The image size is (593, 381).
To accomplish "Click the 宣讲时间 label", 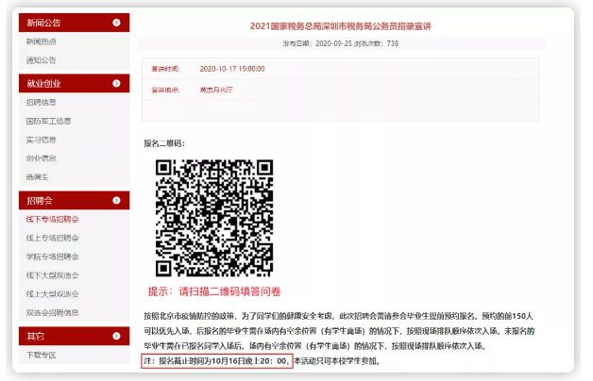I will pos(165,69).
